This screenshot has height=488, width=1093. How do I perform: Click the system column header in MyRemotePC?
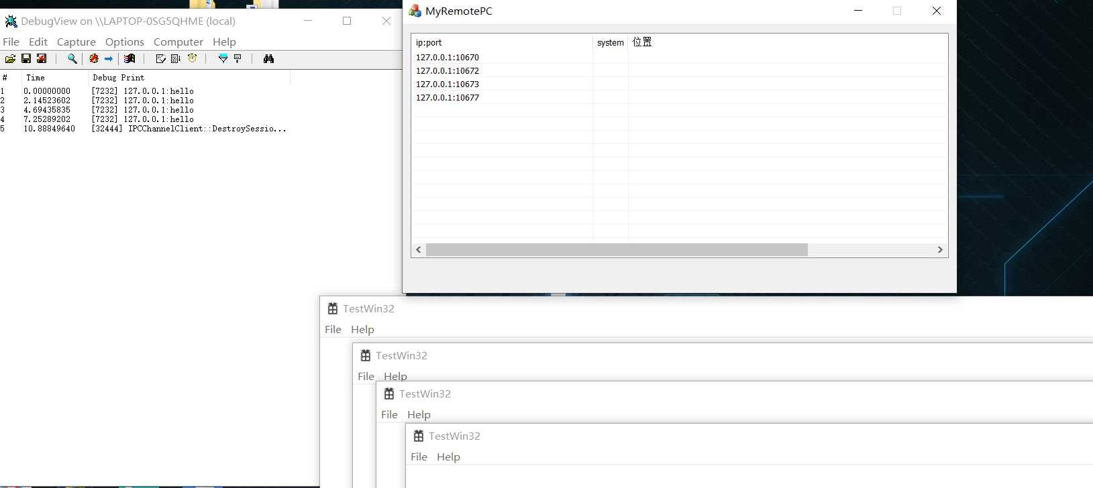click(x=611, y=42)
